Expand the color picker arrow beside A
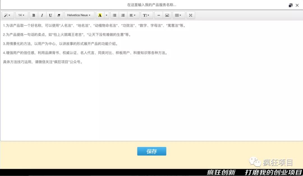303x176 pixels. (x=106, y=15)
